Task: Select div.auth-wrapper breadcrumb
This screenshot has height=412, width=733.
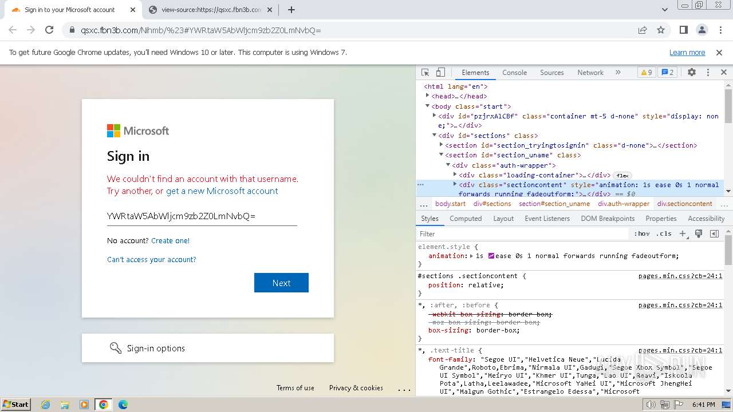Action: pos(624,204)
